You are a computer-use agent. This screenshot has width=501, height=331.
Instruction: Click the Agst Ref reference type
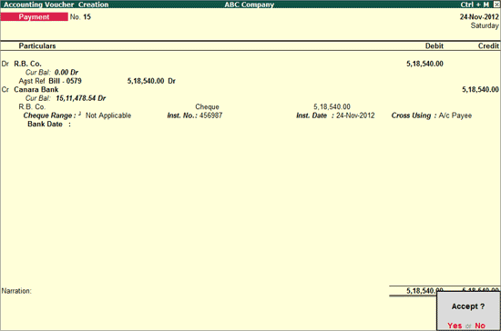click(32, 81)
